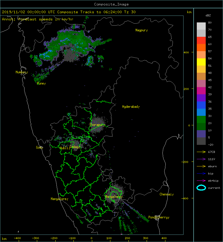Select the dark gray swatch above -20
Image resolution: width=223 pixels, height=242 pixels.
click(x=201, y=141)
